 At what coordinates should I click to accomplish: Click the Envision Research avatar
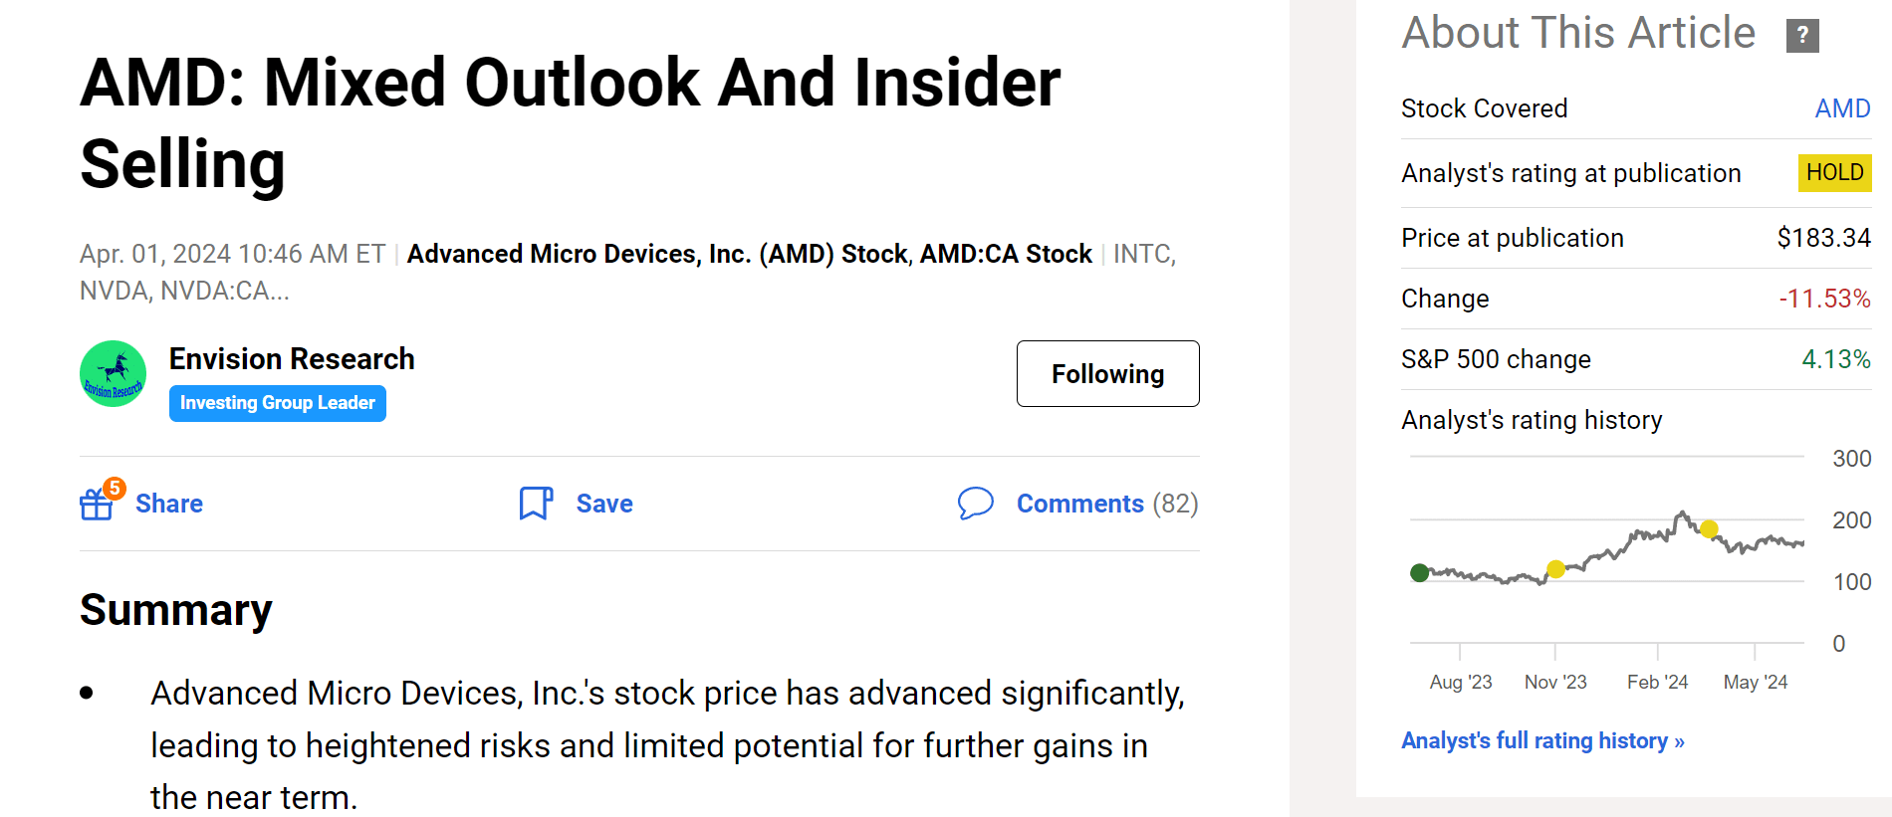click(x=114, y=374)
